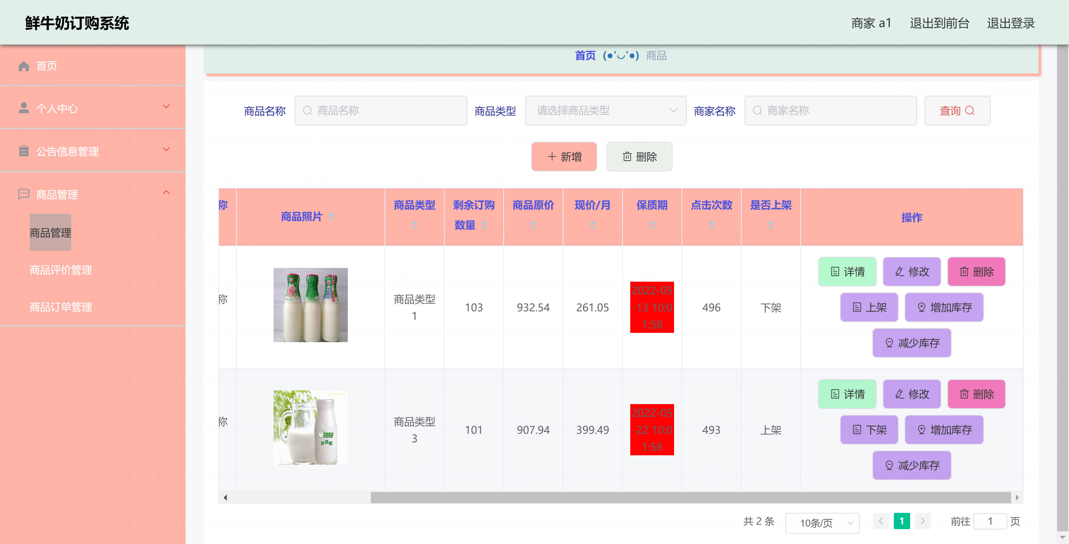This screenshot has height=544, width=1069.
Task: Click 上架 for the 商品类型 1 row
Action: tap(869, 307)
